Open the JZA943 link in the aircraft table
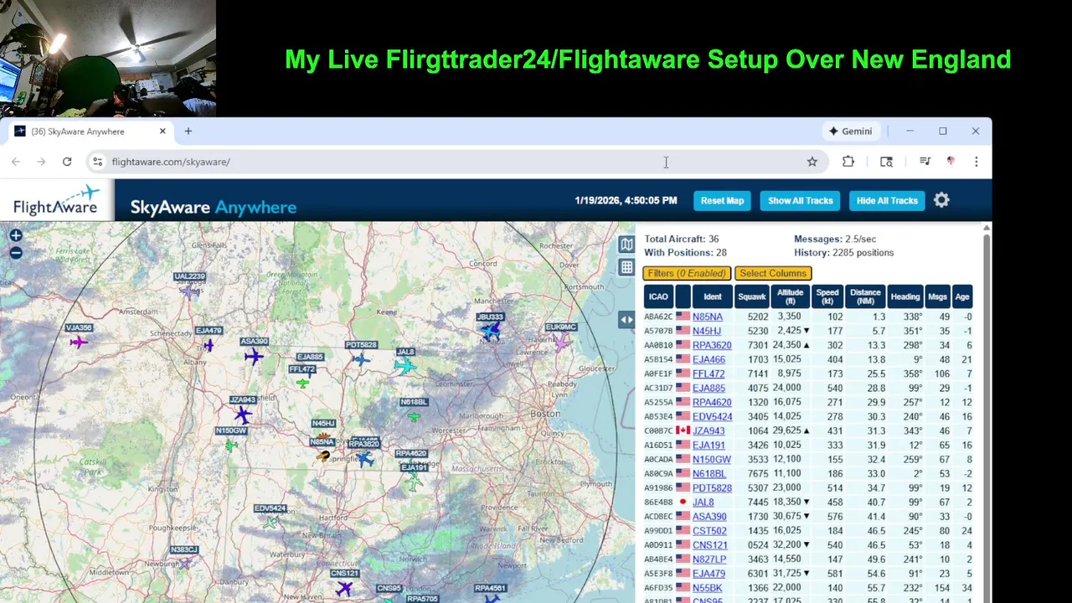This screenshot has height=603, width=1072. pyautogui.click(x=709, y=430)
